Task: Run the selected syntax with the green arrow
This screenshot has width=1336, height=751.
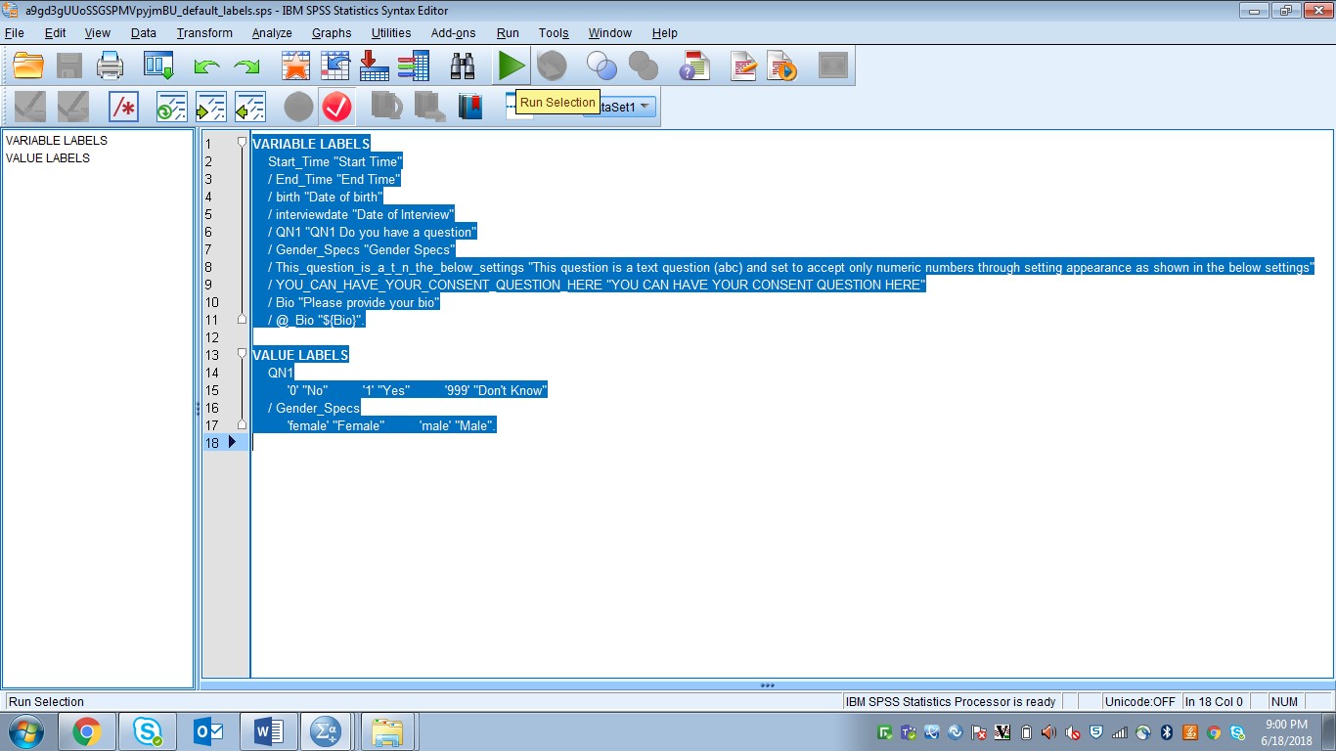Action: (510, 66)
